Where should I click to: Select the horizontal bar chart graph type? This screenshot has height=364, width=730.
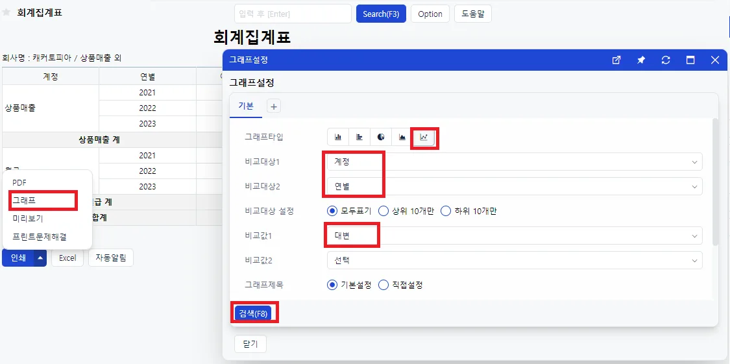click(x=359, y=137)
